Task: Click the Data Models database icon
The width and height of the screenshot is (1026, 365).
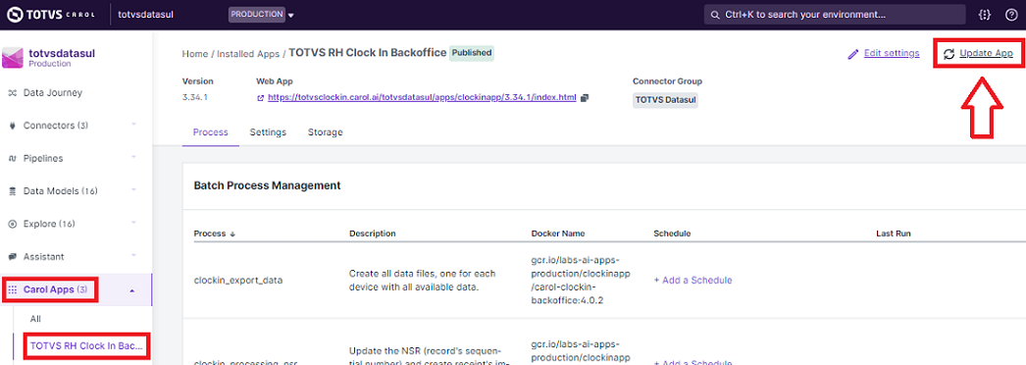Action: [x=12, y=191]
